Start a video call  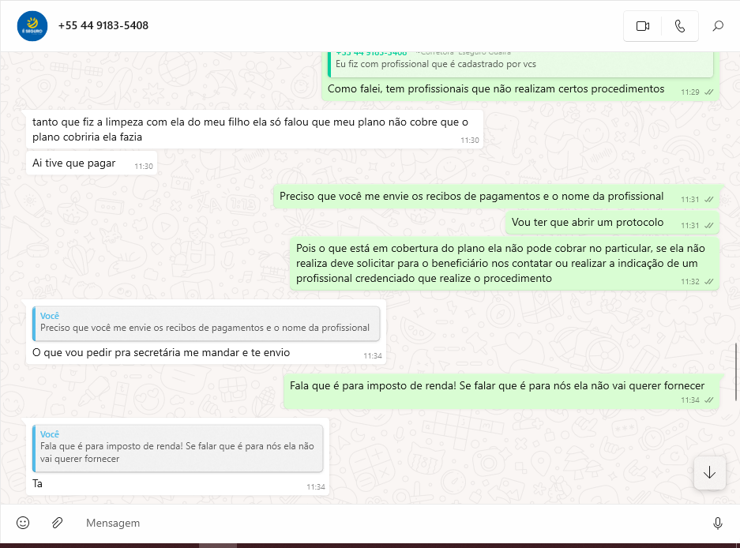(642, 26)
